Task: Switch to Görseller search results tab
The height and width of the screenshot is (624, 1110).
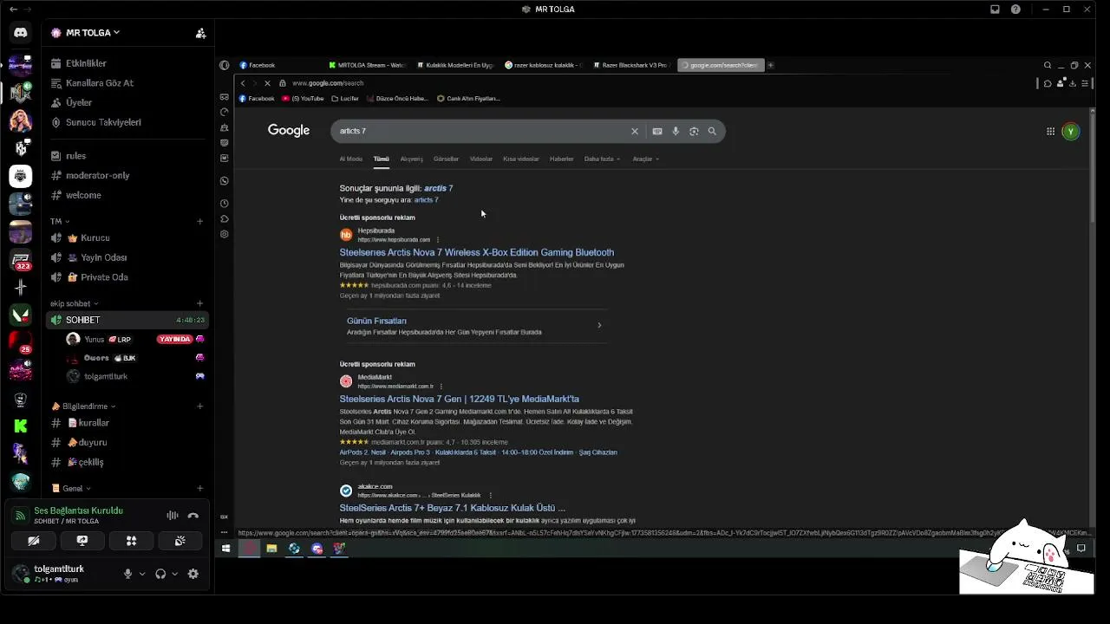Action: [446, 159]
